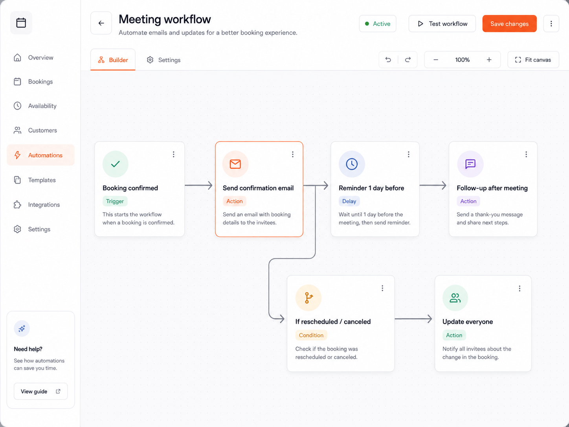Click the Need help? heading
The image size is (569, 427).
[x=28, y=349]
